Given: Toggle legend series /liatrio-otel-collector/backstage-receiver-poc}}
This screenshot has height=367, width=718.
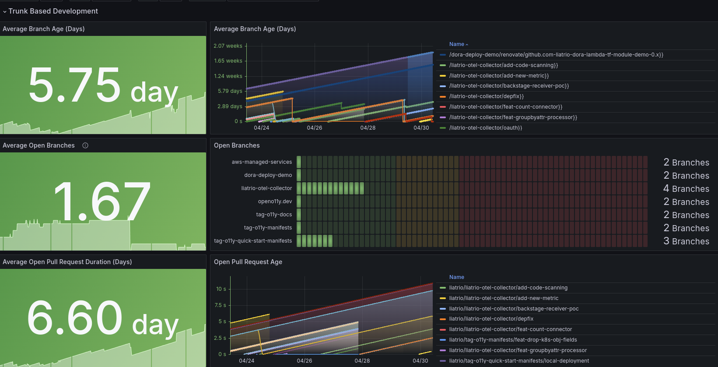Looking at the screenshot, I should point(509,86).
